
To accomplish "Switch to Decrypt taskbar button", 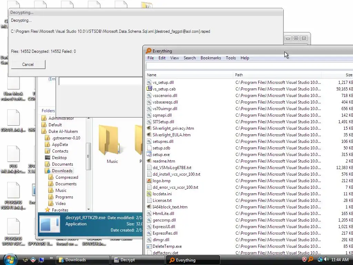I will click(138, 260).
